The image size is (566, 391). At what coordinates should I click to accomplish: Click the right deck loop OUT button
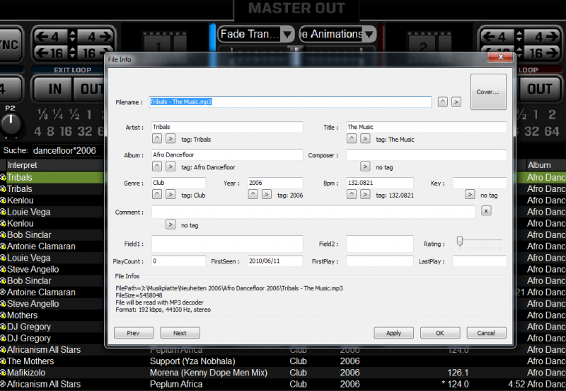coord(540,89)
